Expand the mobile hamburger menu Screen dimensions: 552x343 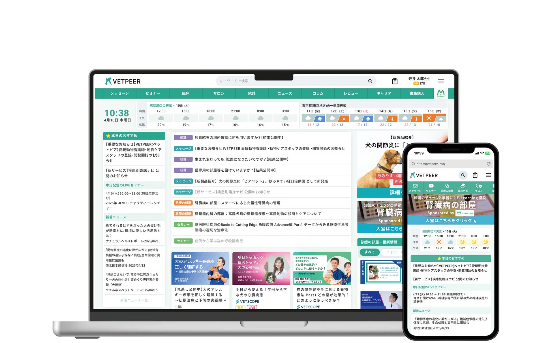click(488, 175)
